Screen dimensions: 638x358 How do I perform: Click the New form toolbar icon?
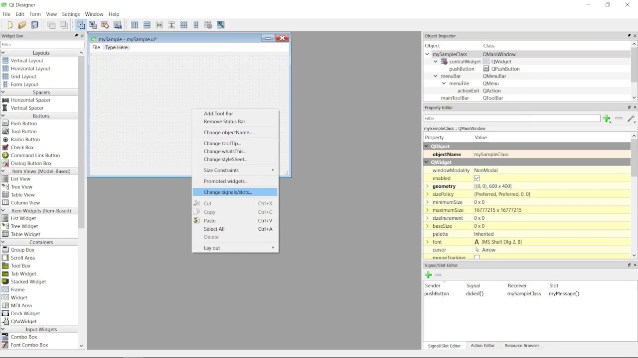point(10,25)
